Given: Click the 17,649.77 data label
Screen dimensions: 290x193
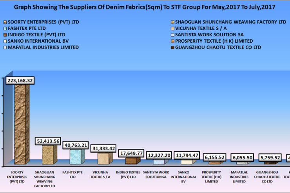Looking at the screenshot, I should click(x=131, y=153).
